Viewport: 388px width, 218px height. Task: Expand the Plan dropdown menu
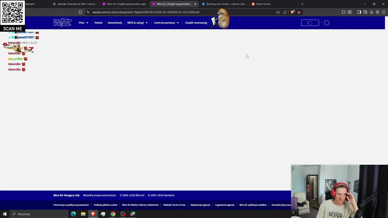tap(84, 23)
